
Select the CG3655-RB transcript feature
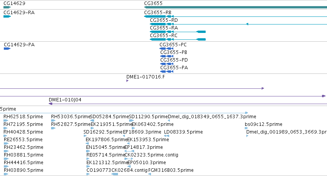(x=236, y=16)
